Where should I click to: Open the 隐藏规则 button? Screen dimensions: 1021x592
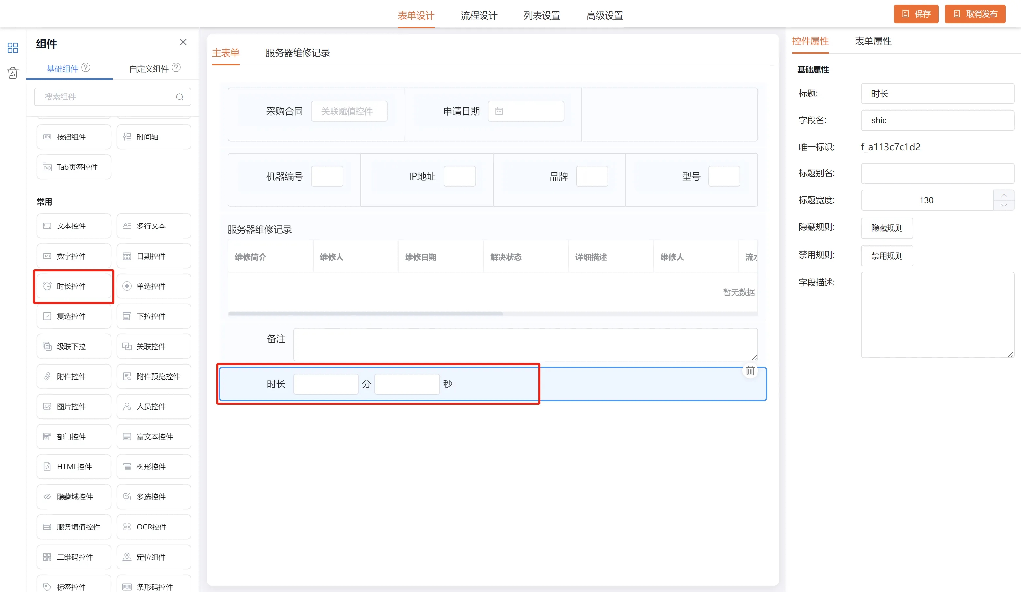(886, 228)
